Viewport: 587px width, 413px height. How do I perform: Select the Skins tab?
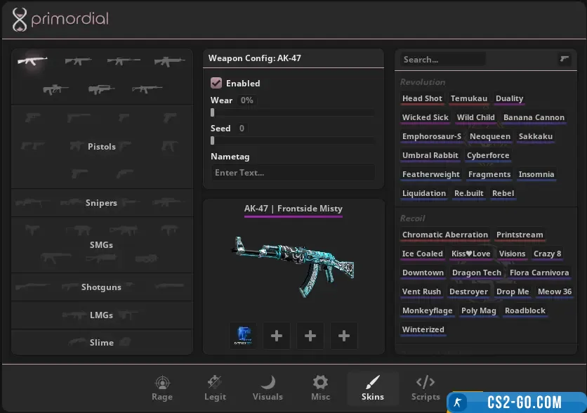coord(373,388)
